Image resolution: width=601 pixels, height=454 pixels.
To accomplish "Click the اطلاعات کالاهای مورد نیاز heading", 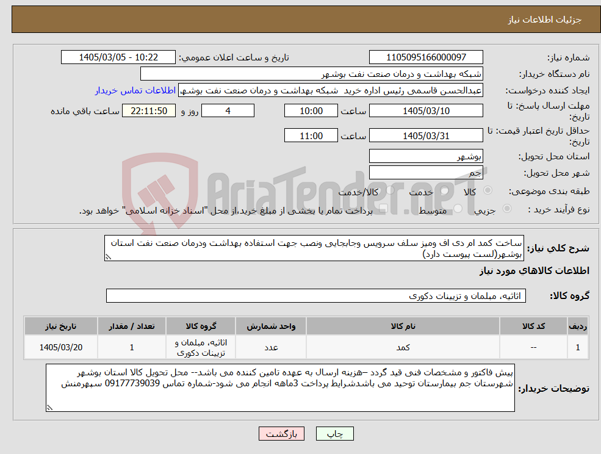I will (534, 271).
